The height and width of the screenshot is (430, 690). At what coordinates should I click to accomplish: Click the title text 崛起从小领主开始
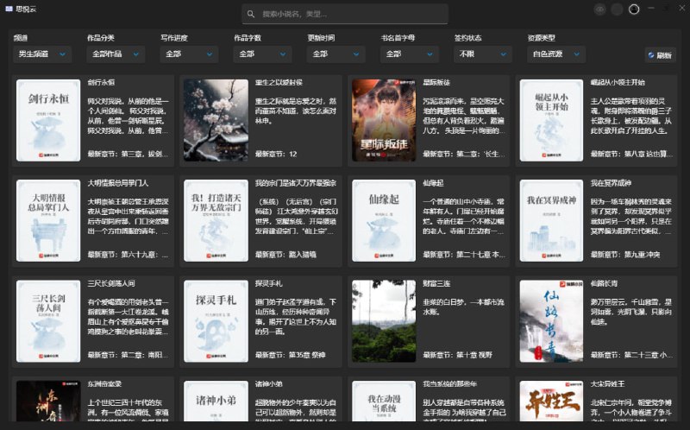coord(618,82)
